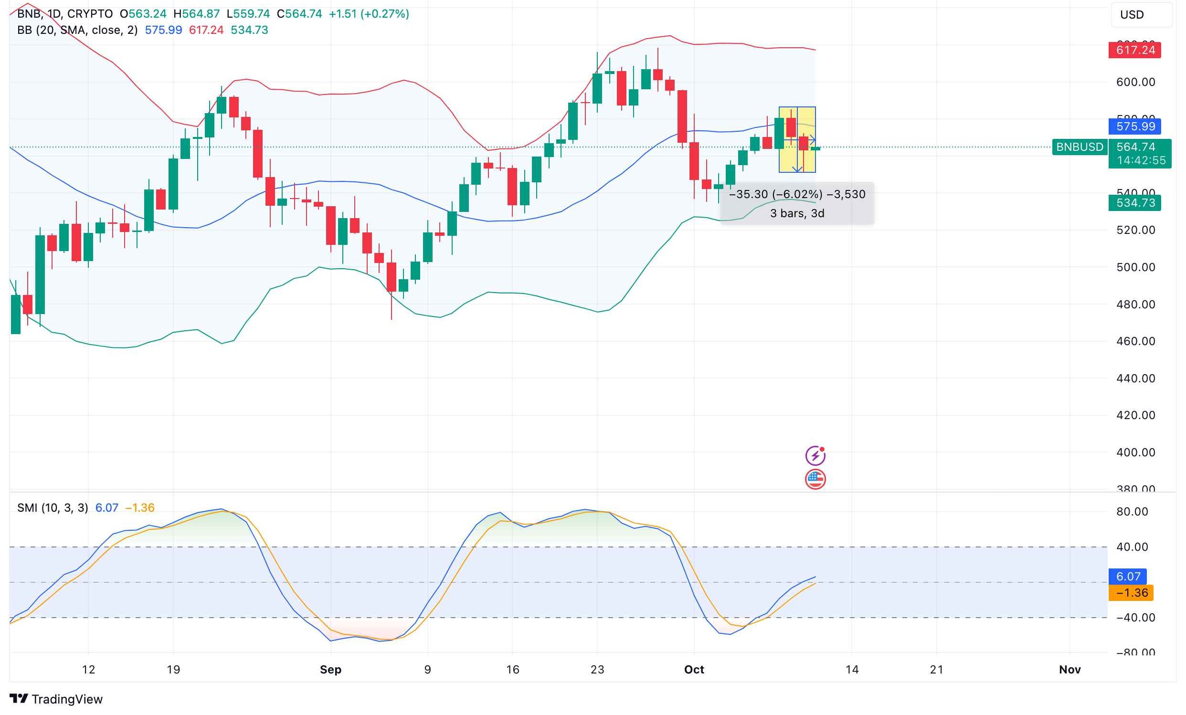Click the blue 6.07 SMI value label

tap(1127, 576)
